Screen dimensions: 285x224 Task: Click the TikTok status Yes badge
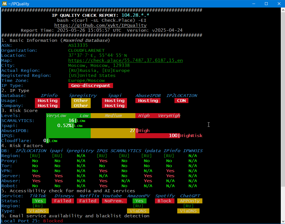click(x=39, y=201)
